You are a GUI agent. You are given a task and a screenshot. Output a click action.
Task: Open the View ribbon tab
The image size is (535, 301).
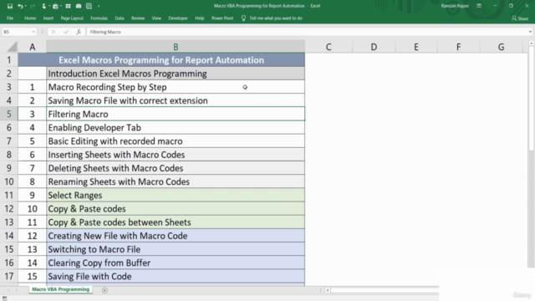[x=156, y=18]
